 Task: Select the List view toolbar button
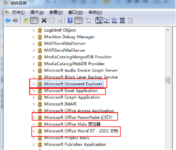[x=114, y=20]
